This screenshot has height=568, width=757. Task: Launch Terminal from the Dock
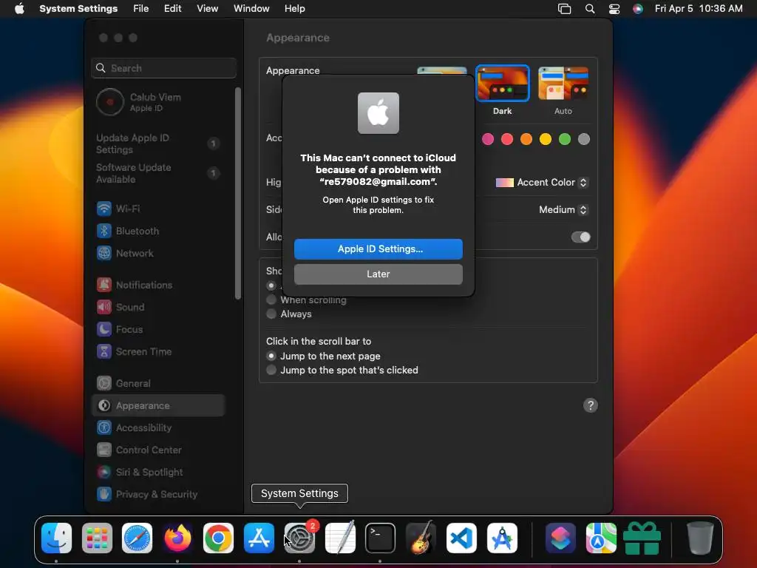[380, 538]
